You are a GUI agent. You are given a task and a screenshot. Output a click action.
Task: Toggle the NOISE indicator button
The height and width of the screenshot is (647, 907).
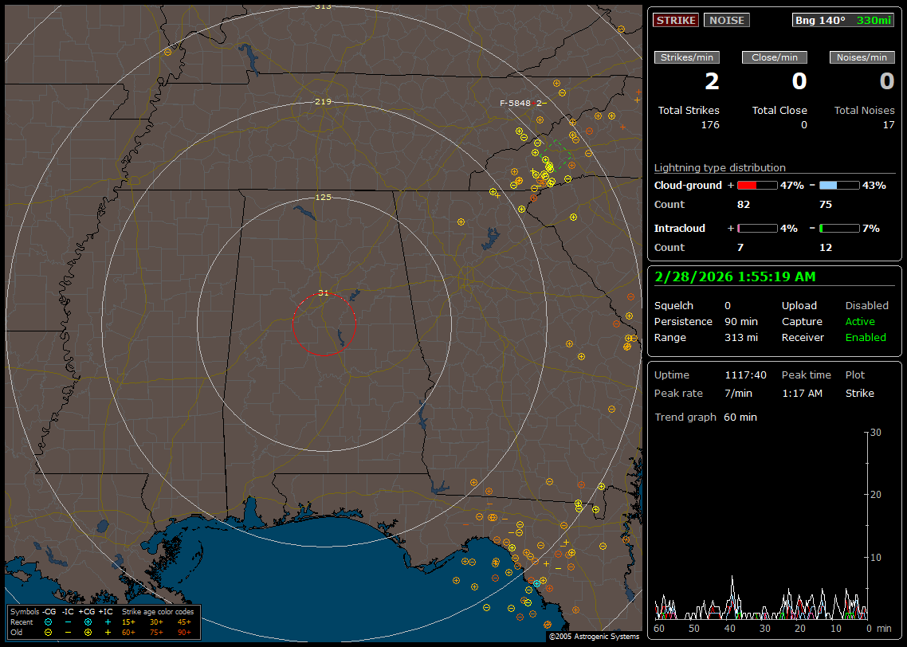(726, 20)
